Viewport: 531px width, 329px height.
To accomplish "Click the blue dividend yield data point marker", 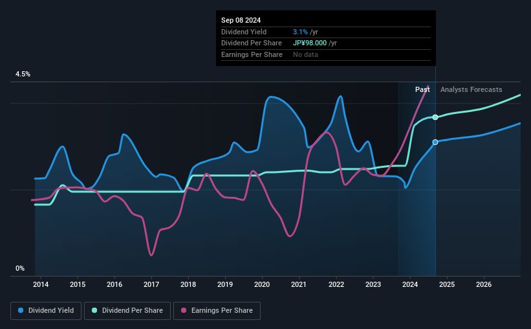I will [x=435, y=142].
